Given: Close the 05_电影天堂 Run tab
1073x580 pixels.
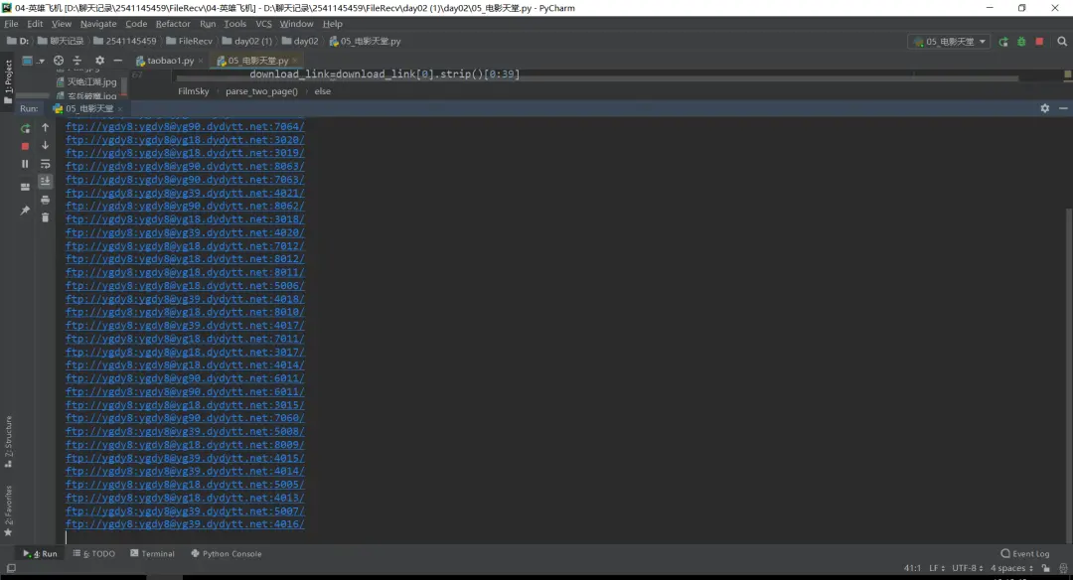Looking at the screenshot, I should pyautogui.click(x=120, y=109).
